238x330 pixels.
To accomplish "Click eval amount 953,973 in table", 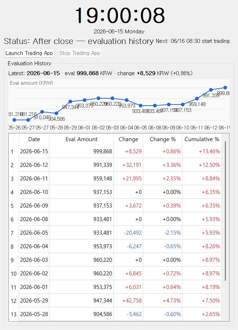I will tap(81, 246).
